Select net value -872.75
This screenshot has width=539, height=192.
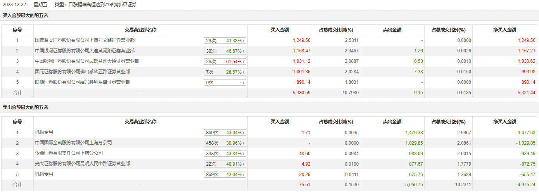pyautogui.click(x=528, y=164)
